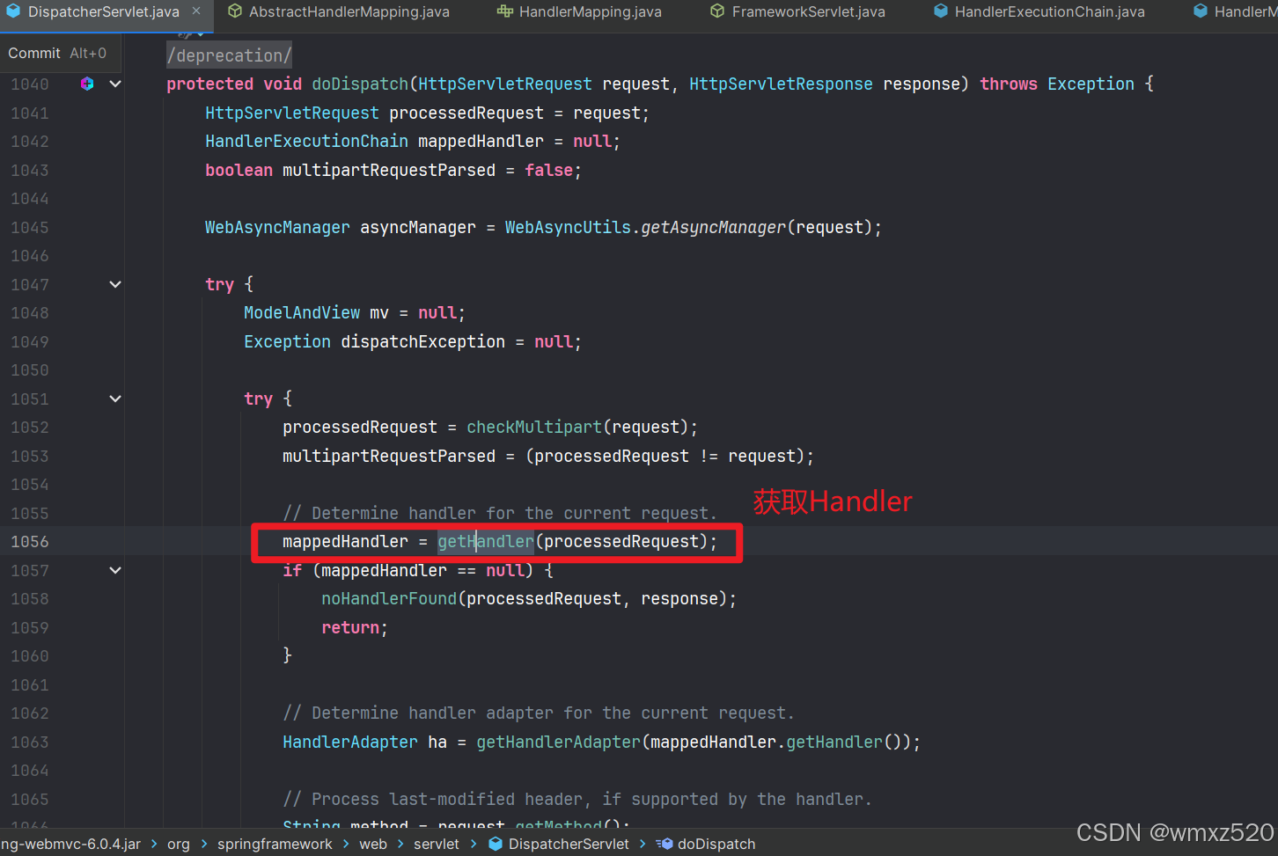Click HandlerMapping.java interface icon
The image size is (1278, 856).
point(504,11)
